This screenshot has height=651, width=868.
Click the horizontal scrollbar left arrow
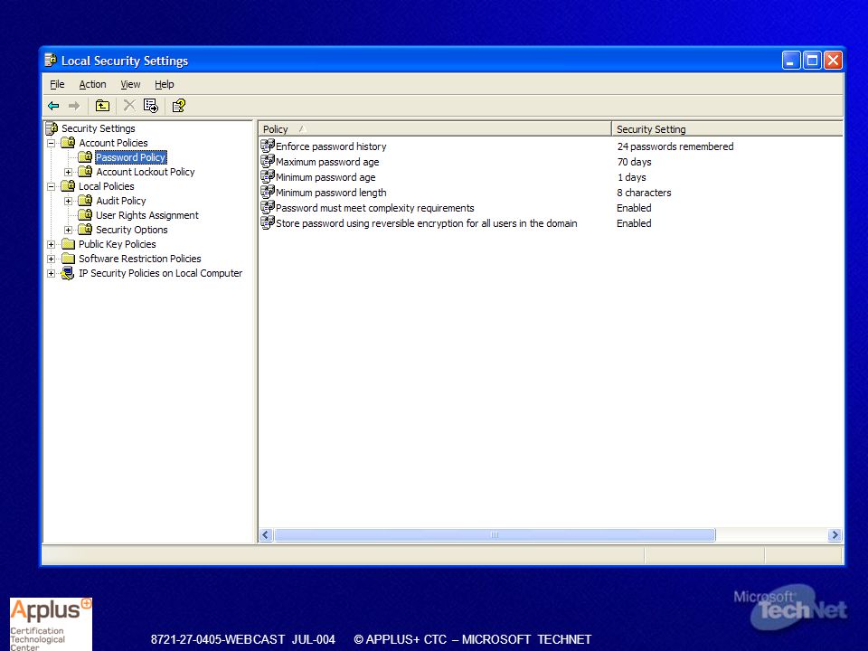[266, 534]
